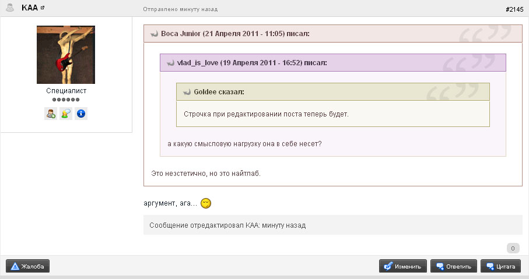Open KAA's profile via the username link

tap(29, 8)
